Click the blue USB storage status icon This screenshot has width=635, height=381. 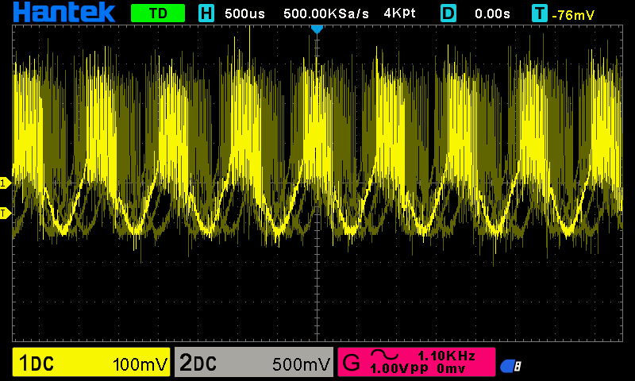510,367
